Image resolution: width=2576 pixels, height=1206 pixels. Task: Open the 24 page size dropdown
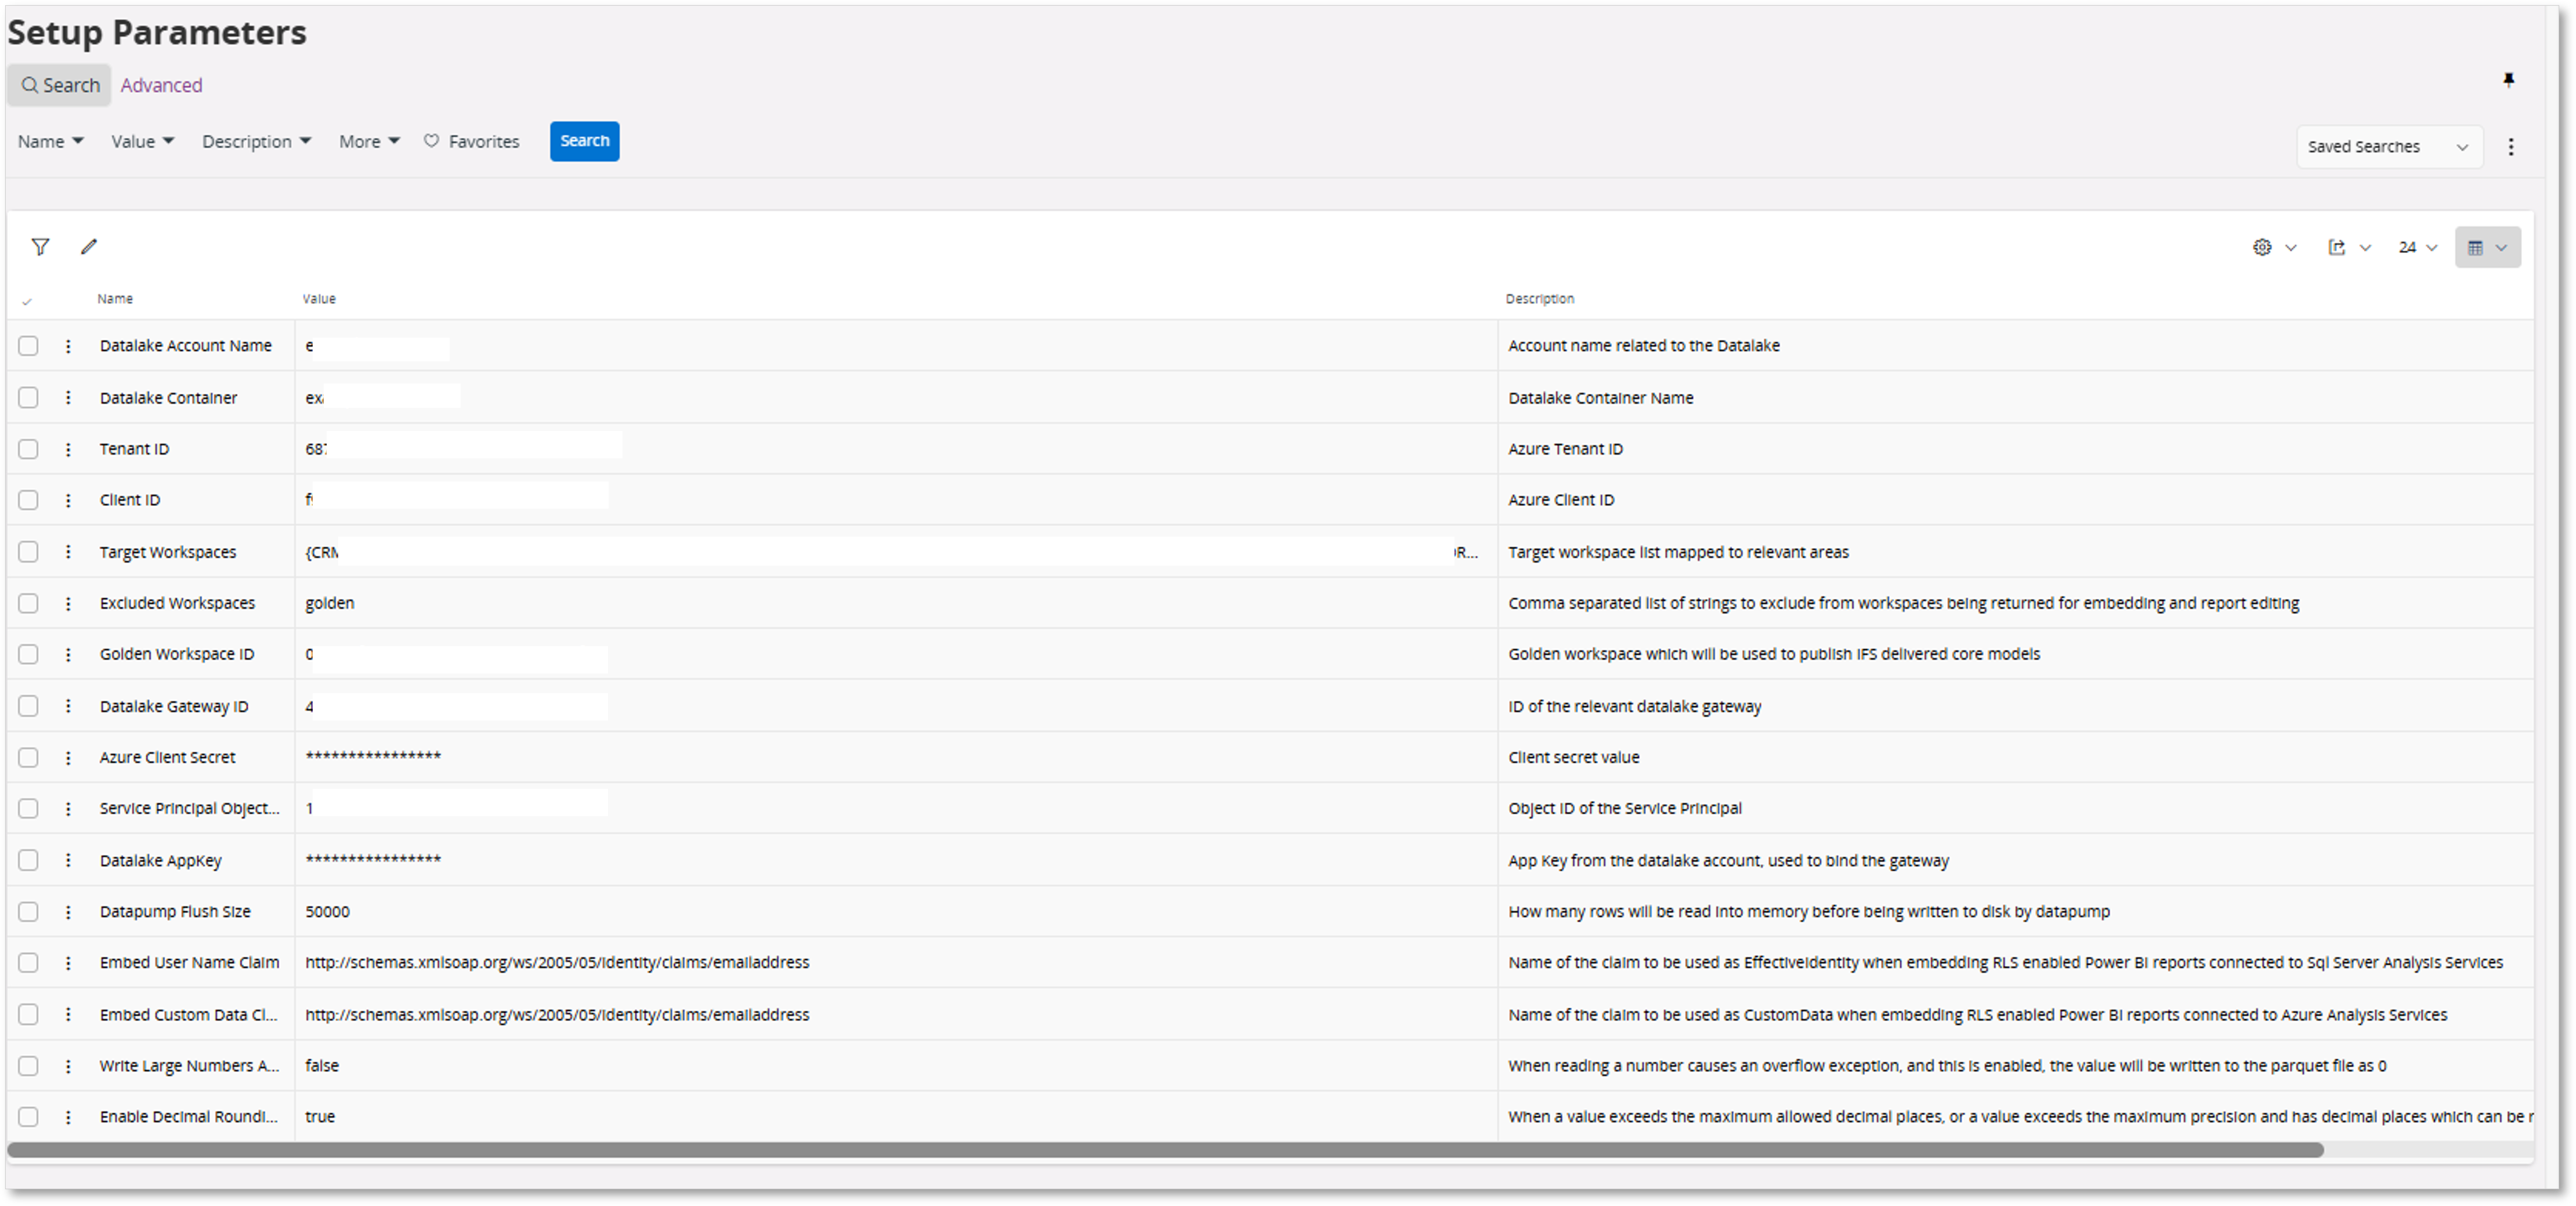click(x=2417, y=247)
